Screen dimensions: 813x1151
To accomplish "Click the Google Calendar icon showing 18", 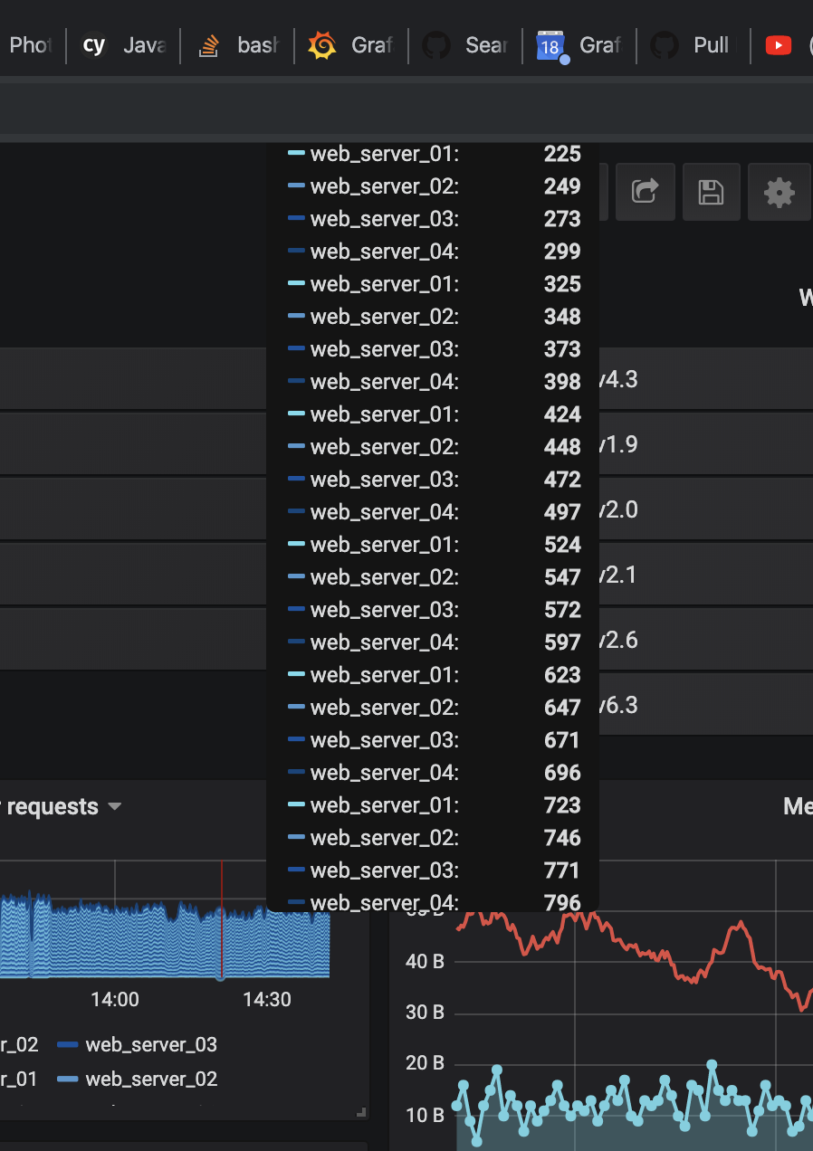I will [550, 43].
